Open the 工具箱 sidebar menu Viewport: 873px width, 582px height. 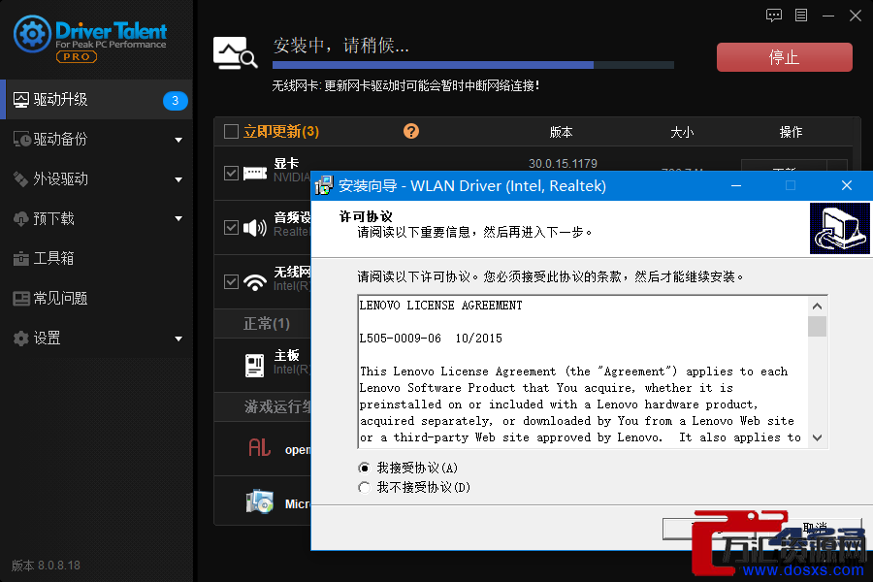coord(96,258)
